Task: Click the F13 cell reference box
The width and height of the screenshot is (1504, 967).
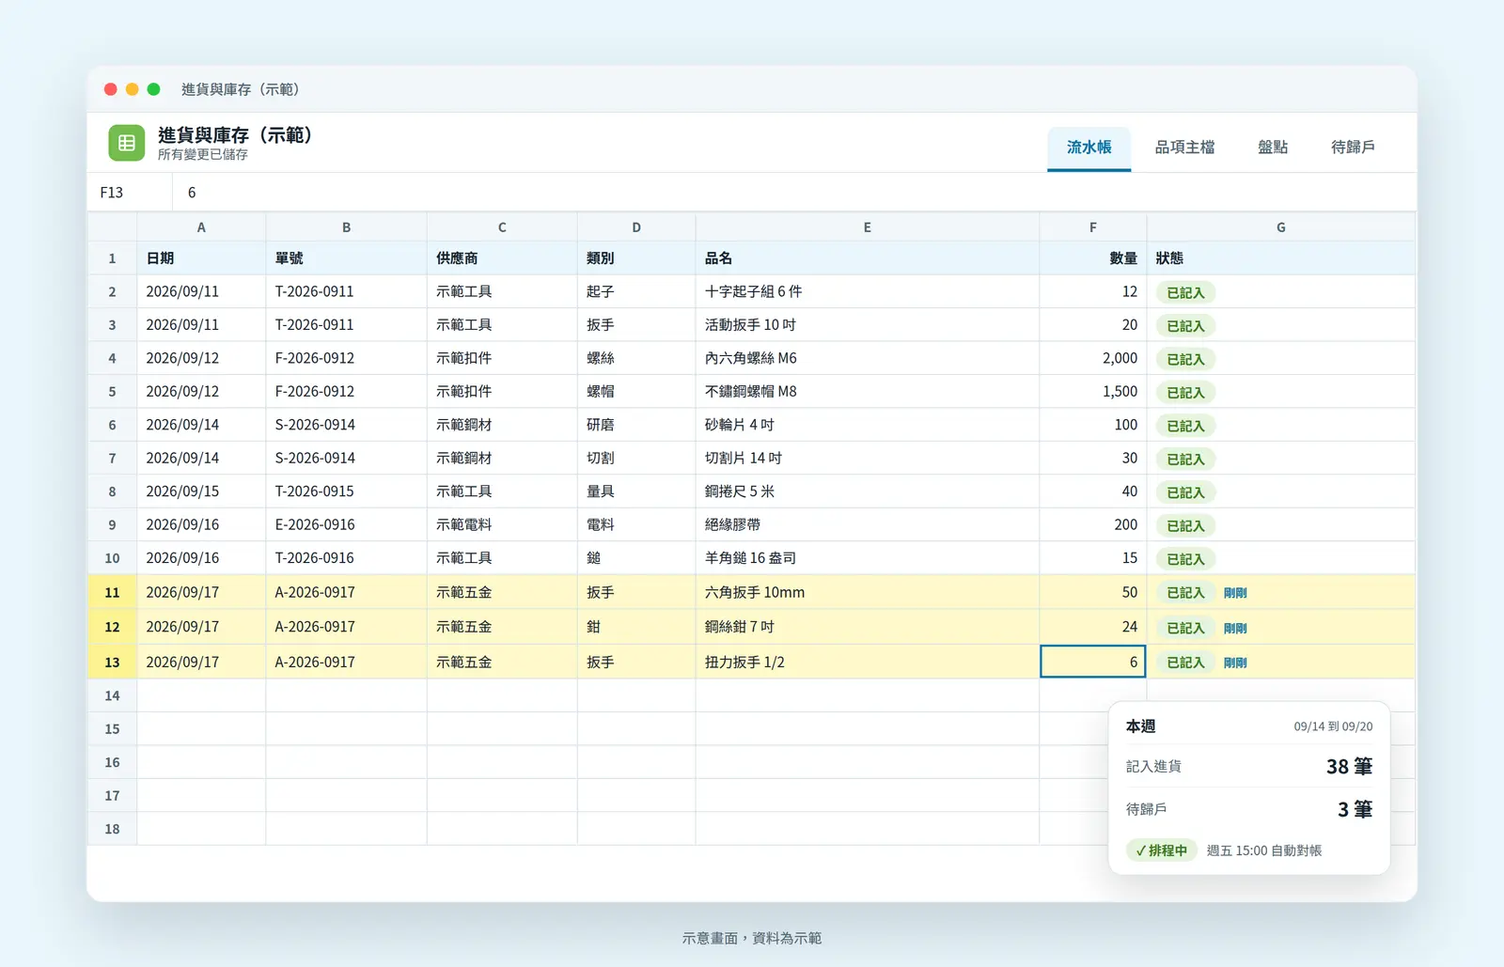Action: pos(130,193)
